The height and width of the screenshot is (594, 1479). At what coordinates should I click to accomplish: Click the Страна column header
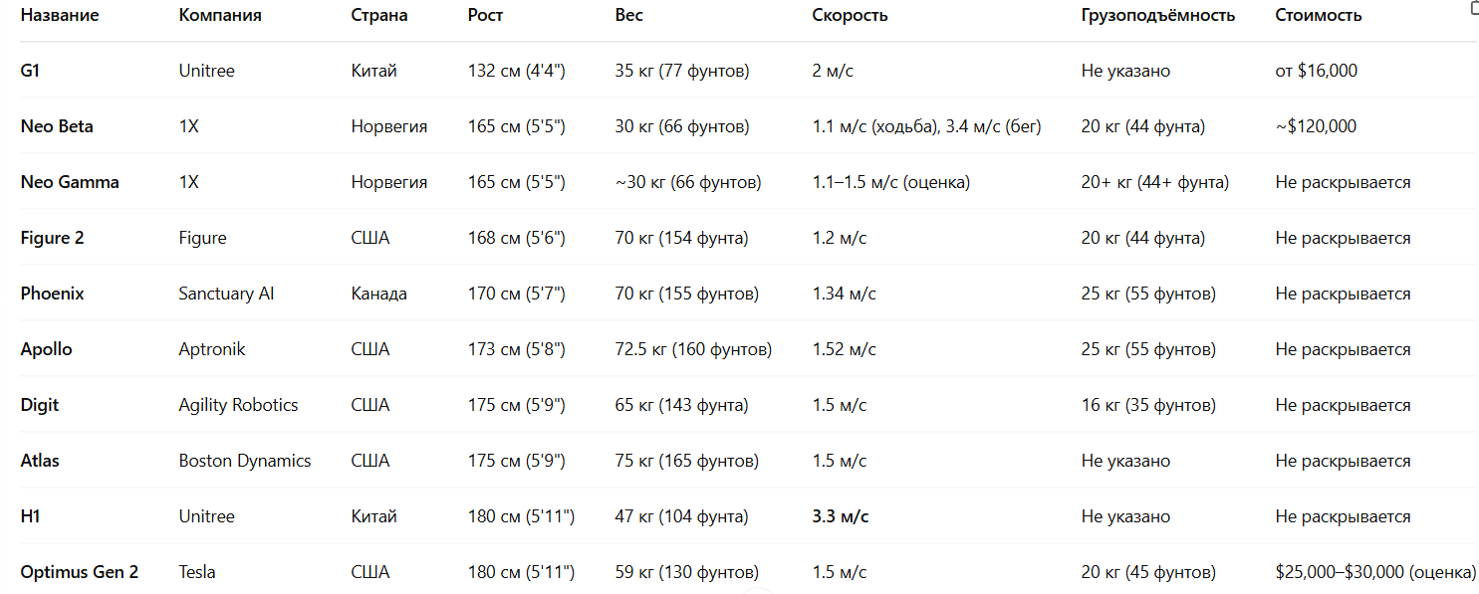(379, 16)
